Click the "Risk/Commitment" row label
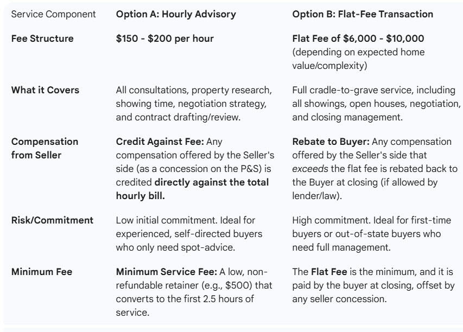Image resolution: width=463 pixels, height=332 pixels. [x=52, y=220]
